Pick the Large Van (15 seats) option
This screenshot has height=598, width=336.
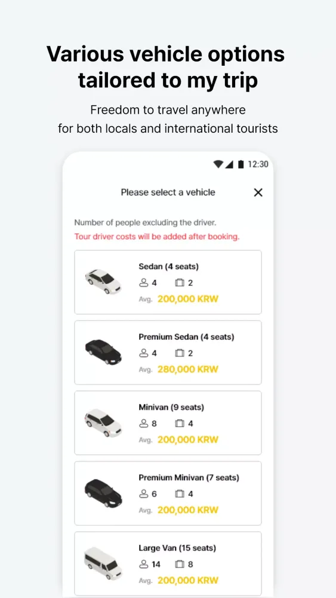168,564
